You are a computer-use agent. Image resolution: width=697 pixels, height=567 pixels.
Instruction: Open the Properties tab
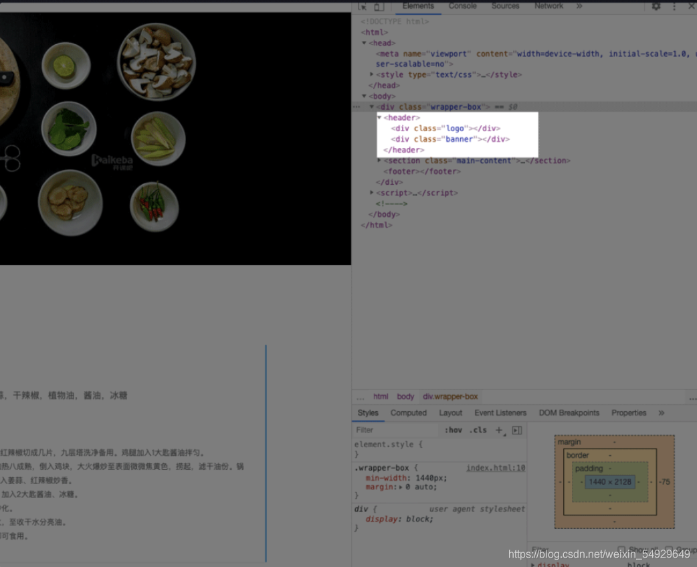(629, 412)
